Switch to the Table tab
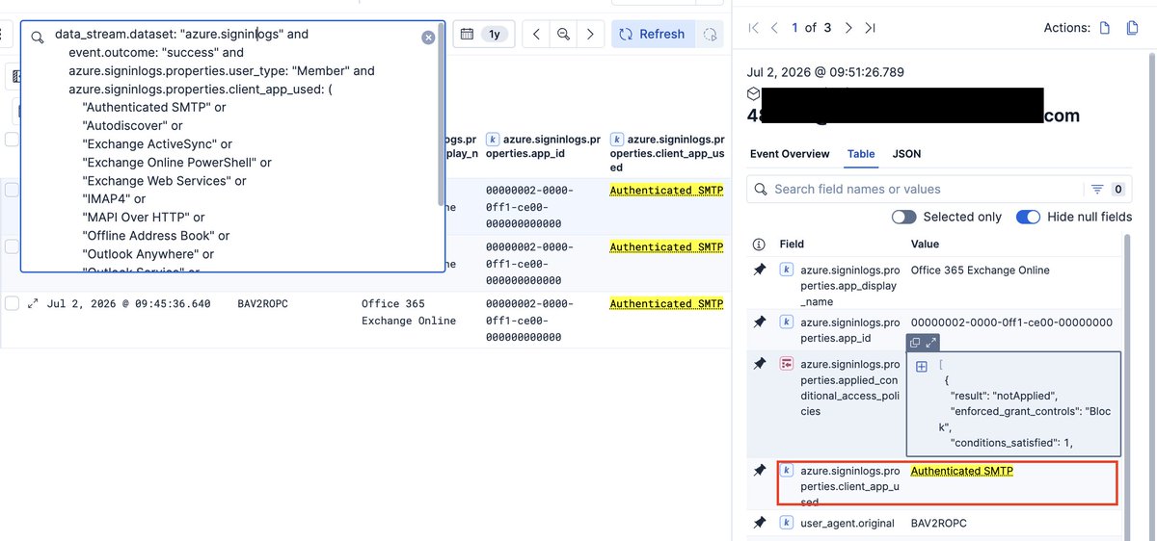 (861, 154)
